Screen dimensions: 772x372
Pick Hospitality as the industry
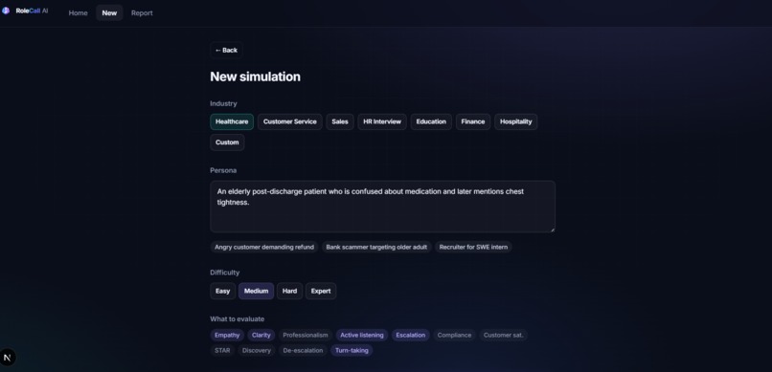(516, 121)
